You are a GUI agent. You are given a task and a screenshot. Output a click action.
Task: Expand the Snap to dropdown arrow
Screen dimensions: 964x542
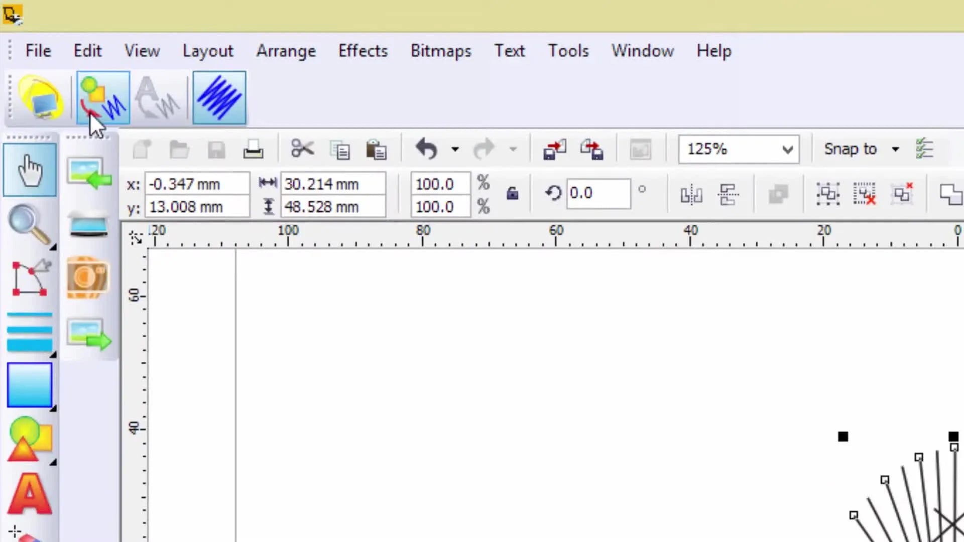[895, 149]
